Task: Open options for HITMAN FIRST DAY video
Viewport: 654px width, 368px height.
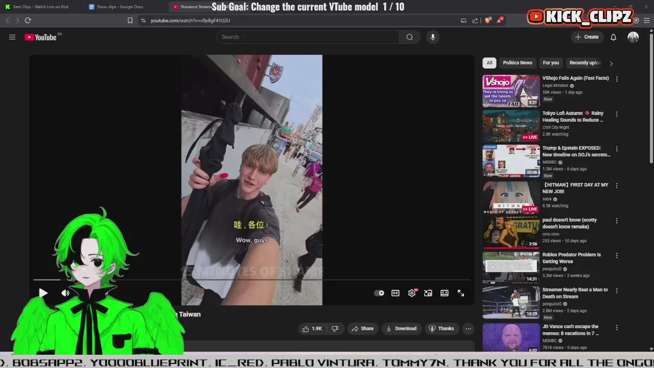Action: tap(617, 186)
